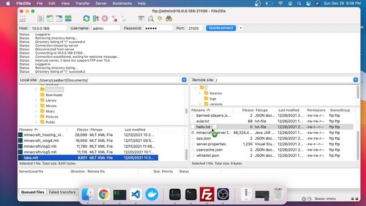Screen dimensions: 366x206
Task: Click the local file list scrollbar
Action: 186,154
